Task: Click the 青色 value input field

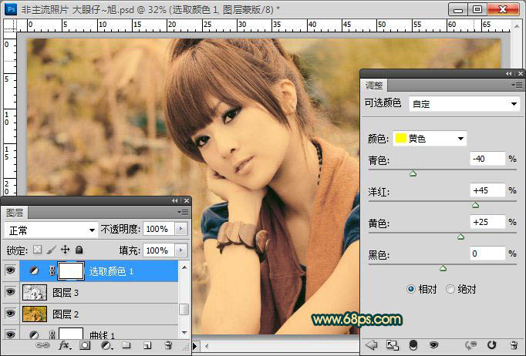Action: point(487,159)
